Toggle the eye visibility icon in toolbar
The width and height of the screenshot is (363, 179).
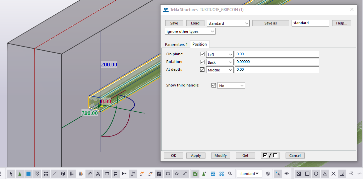[287, 174]
